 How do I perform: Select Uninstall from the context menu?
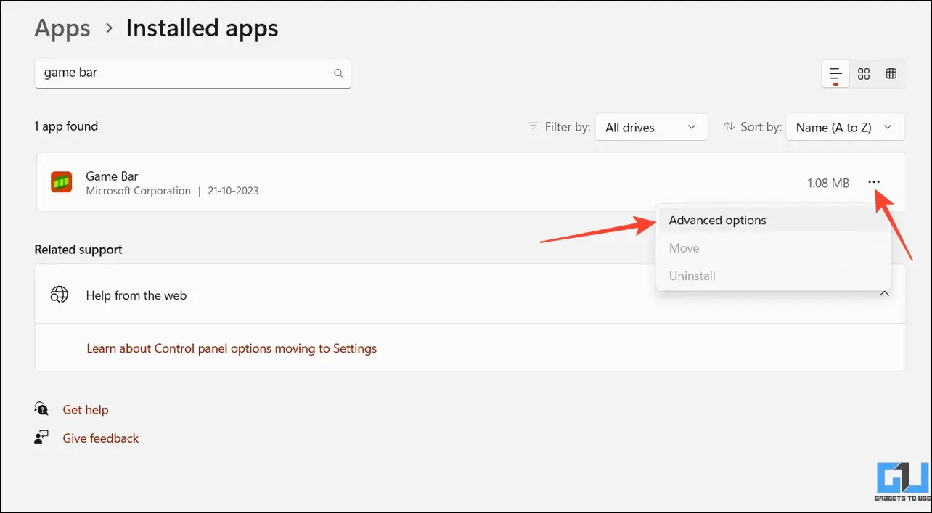(773, 276)
